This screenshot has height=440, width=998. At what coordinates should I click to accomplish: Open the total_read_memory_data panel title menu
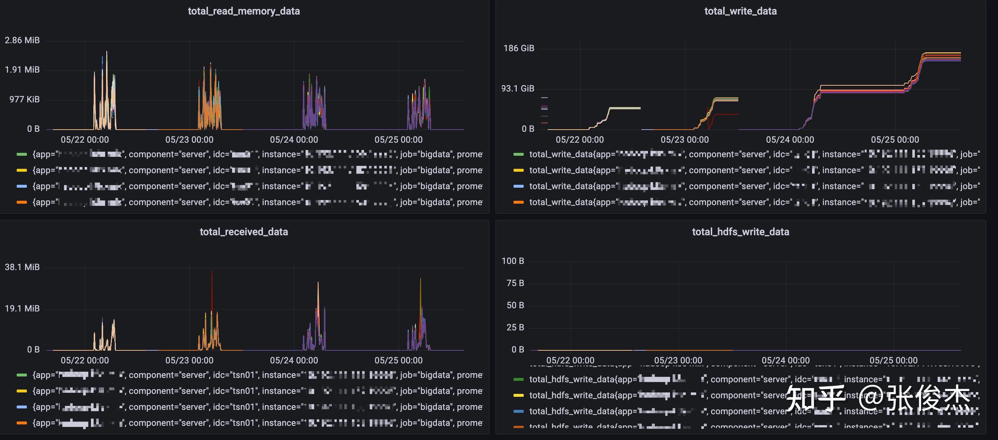click(x=244, y=11)
